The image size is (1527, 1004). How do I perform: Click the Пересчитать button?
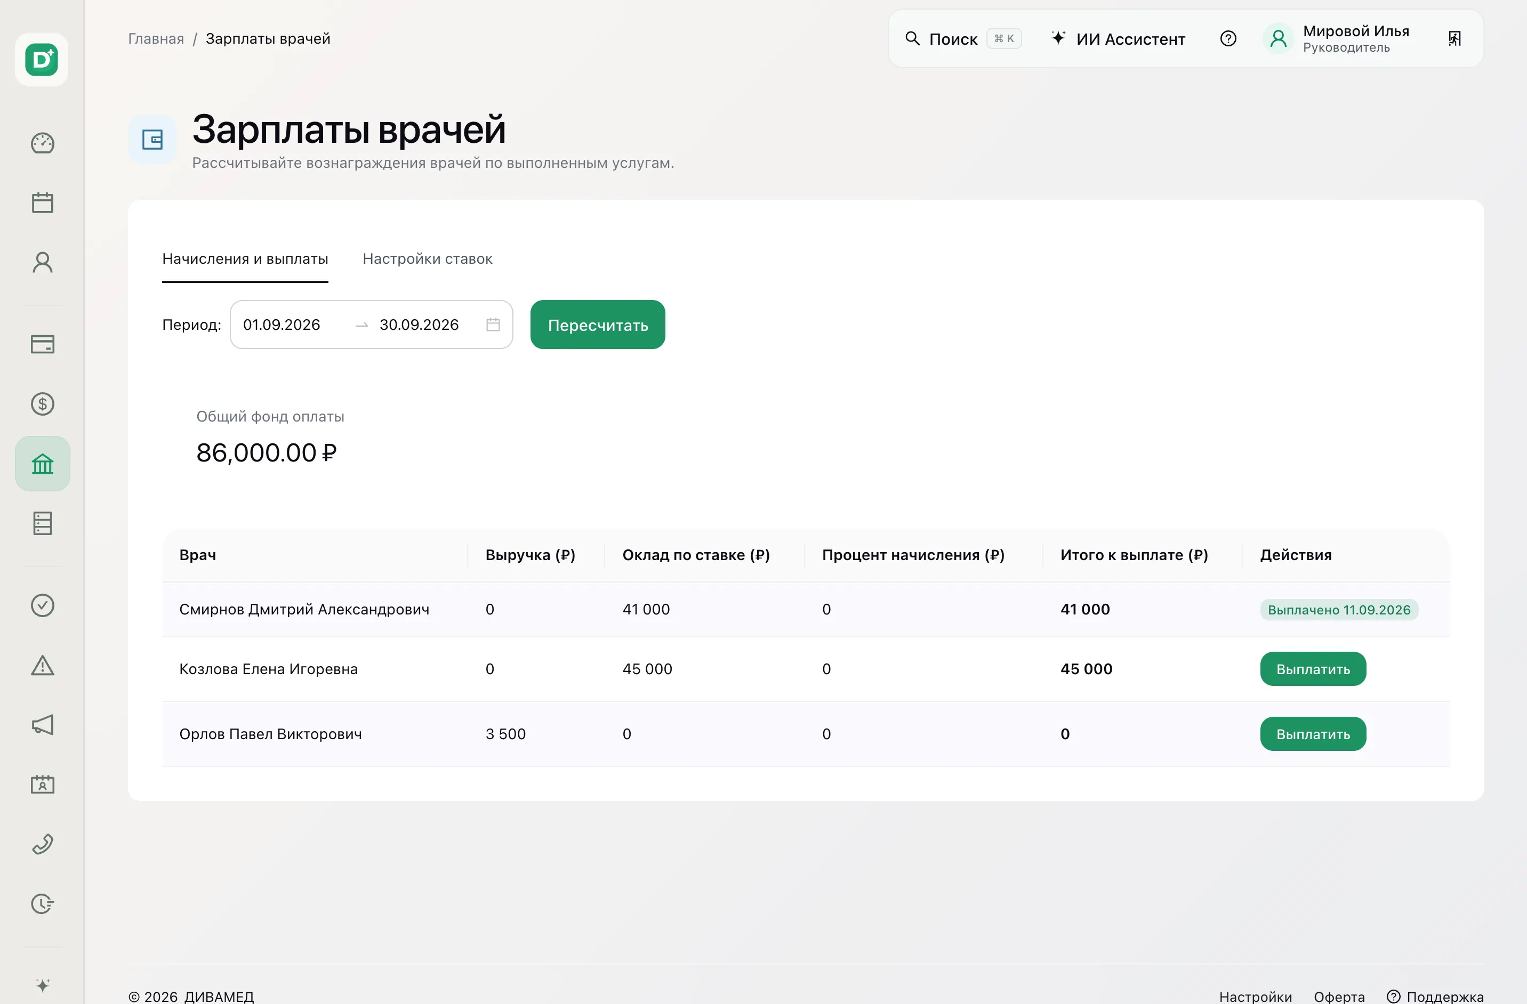pos(597,325)
